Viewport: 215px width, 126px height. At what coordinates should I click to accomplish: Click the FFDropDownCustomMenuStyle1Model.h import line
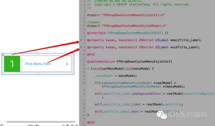(x=127, y=26)
